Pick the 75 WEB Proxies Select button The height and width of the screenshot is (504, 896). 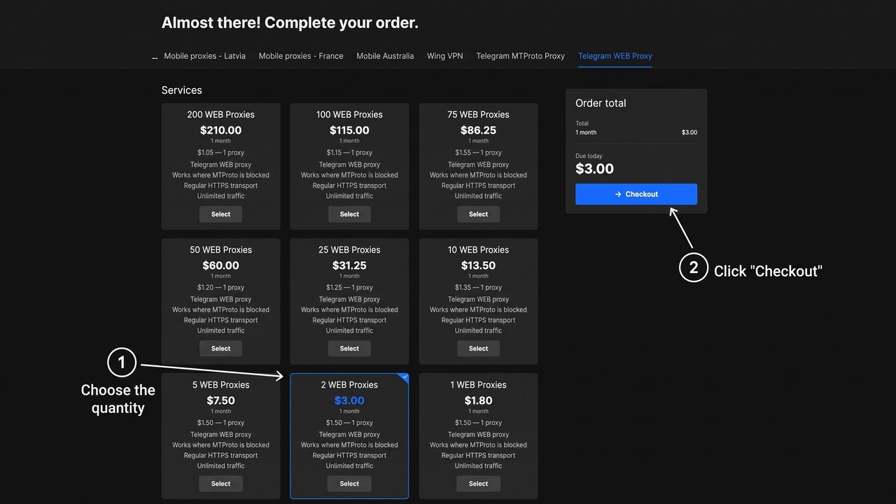tap(478, 214)
